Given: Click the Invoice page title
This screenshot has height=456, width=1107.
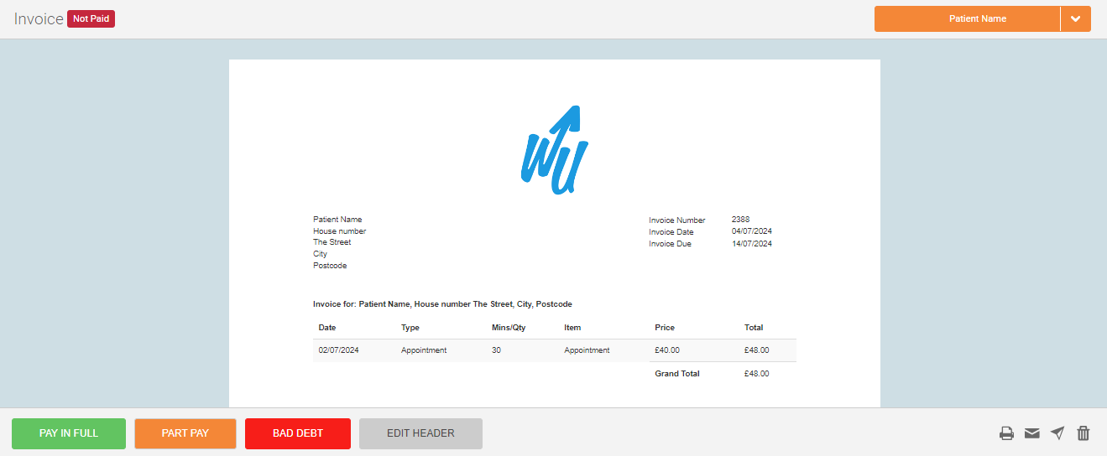Looking at the screenshot, I should click(39, 19).
